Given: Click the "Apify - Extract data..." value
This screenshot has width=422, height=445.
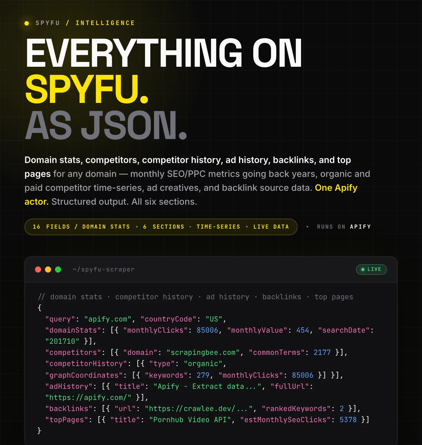Looking at the screenshot, I should [207, 386].
